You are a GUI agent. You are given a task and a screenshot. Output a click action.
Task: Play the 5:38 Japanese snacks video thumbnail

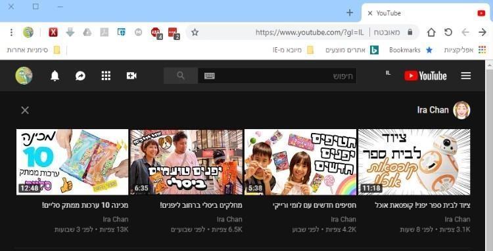click(x=300, y=162)
